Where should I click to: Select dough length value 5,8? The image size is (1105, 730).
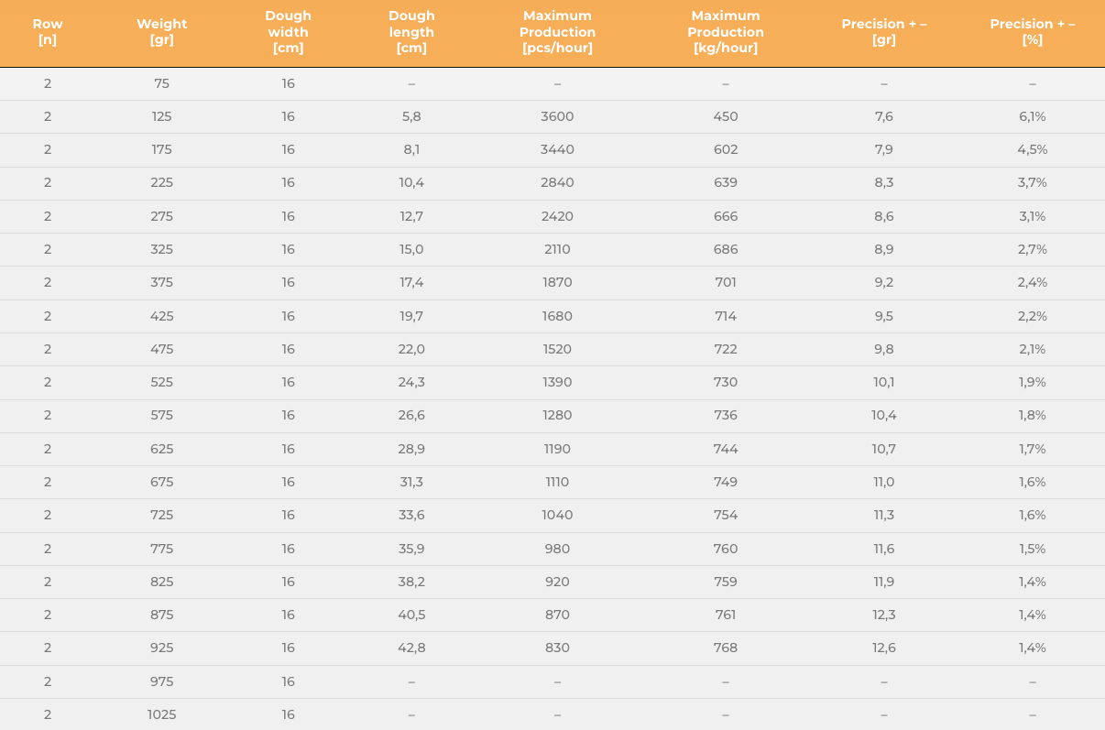coord(411,116)
